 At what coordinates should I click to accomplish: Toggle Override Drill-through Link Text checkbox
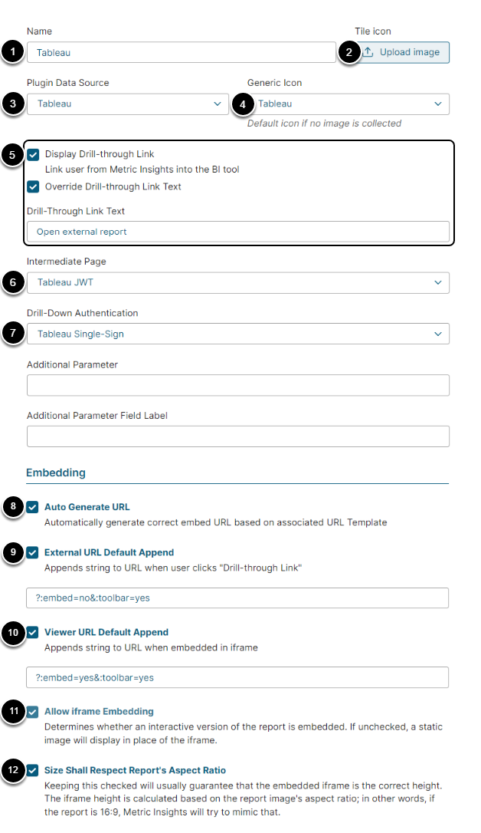point(34,186)
